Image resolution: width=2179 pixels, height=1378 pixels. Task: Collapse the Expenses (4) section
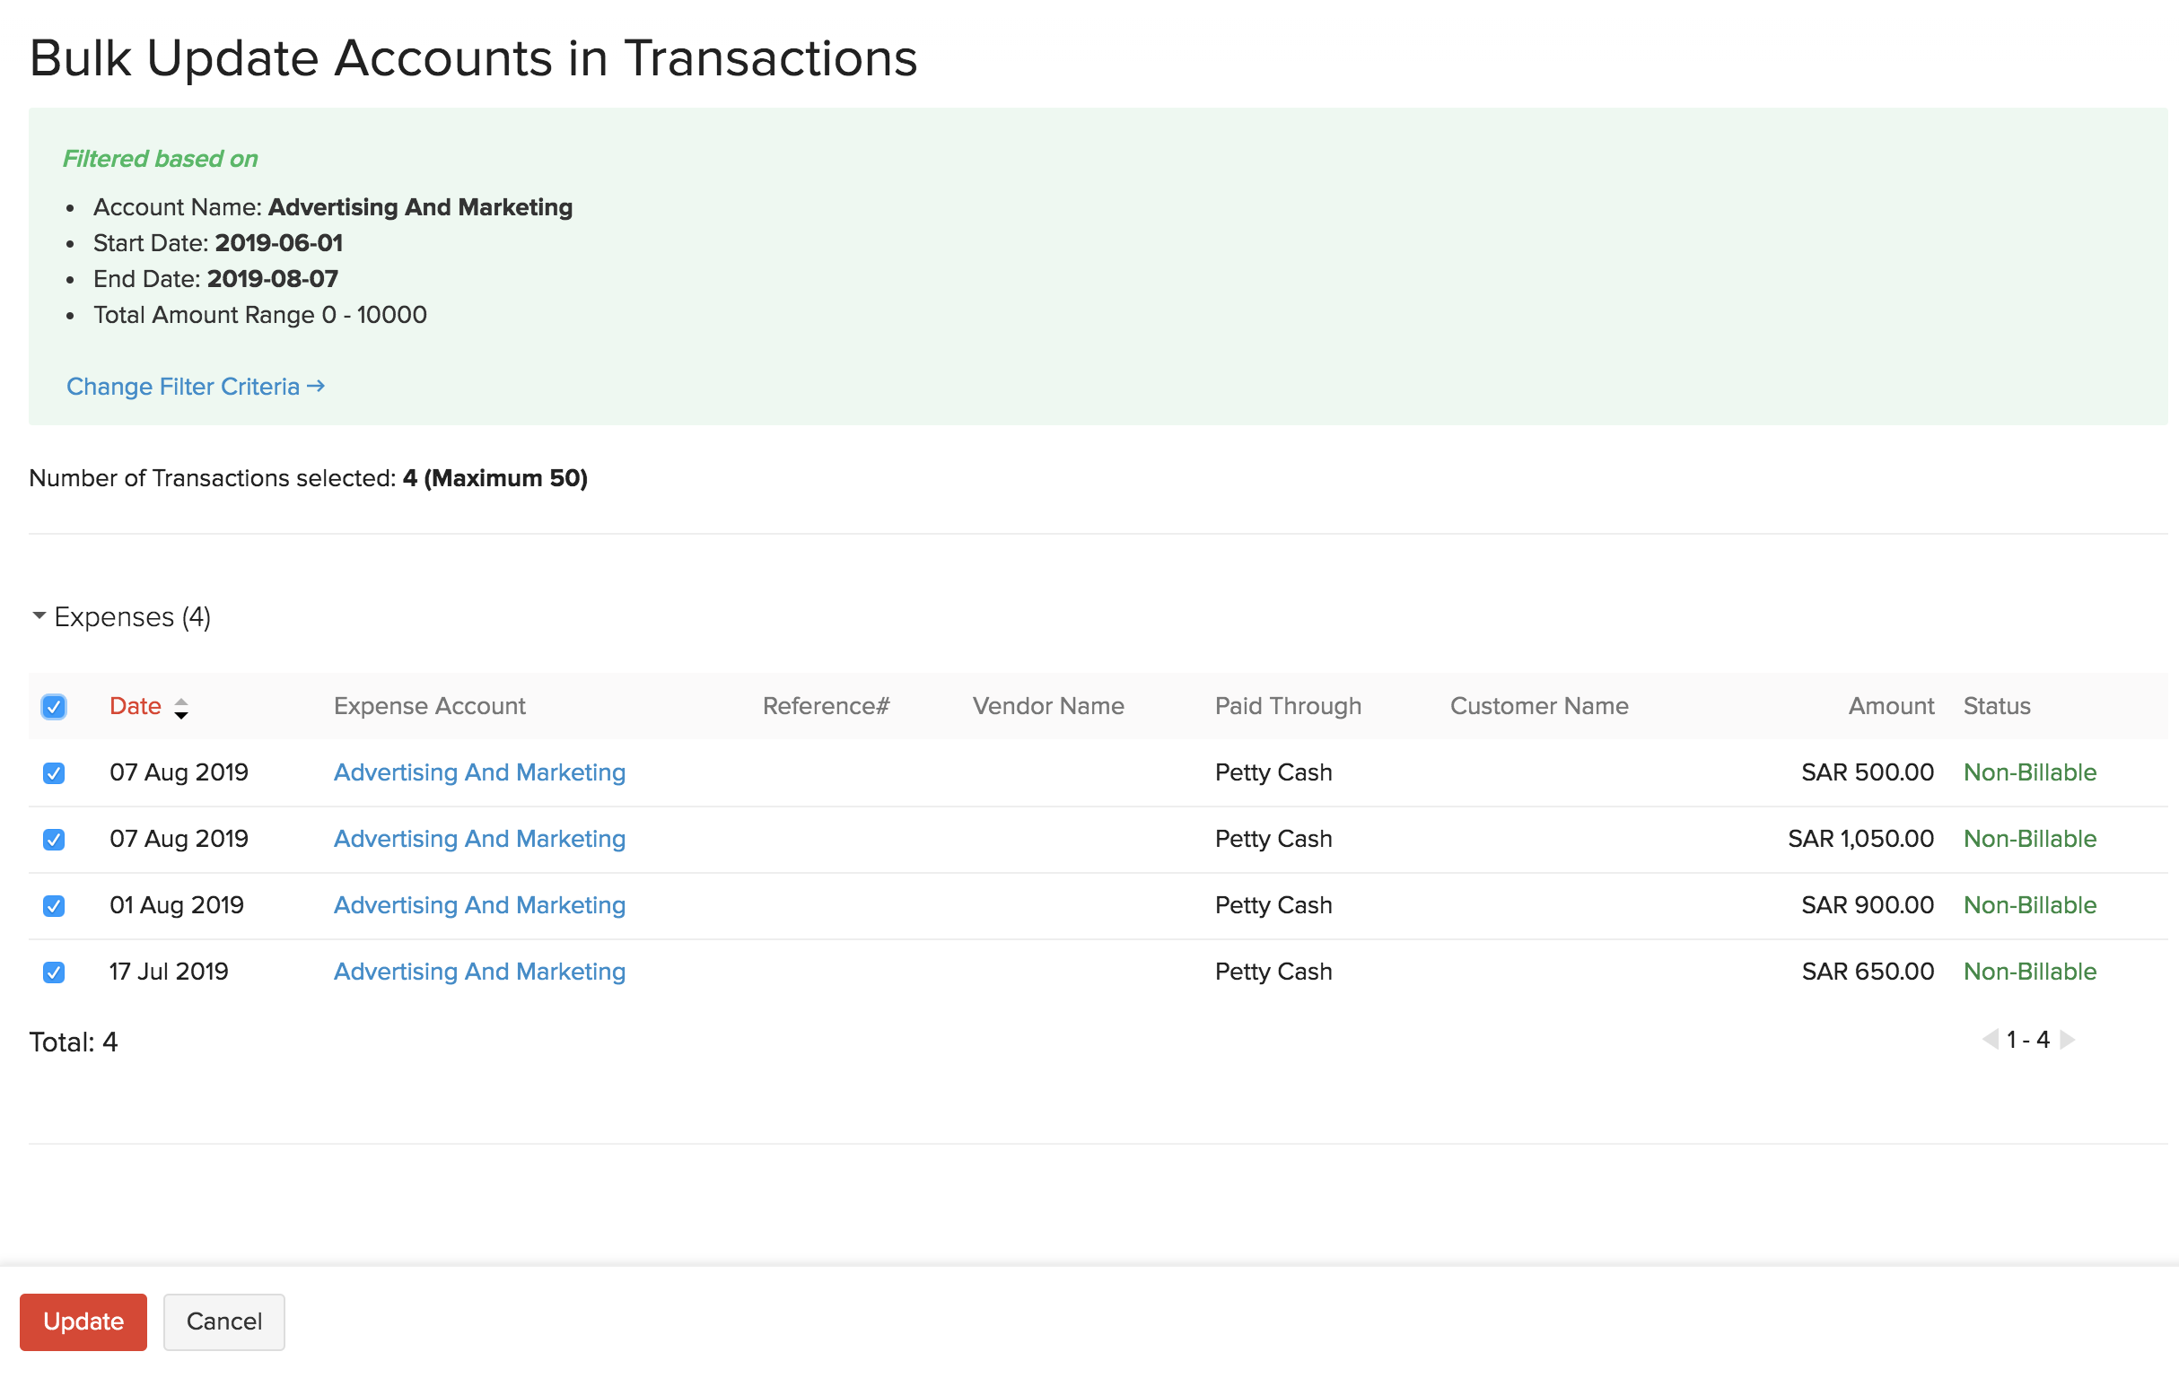click(x=39, y=615)
